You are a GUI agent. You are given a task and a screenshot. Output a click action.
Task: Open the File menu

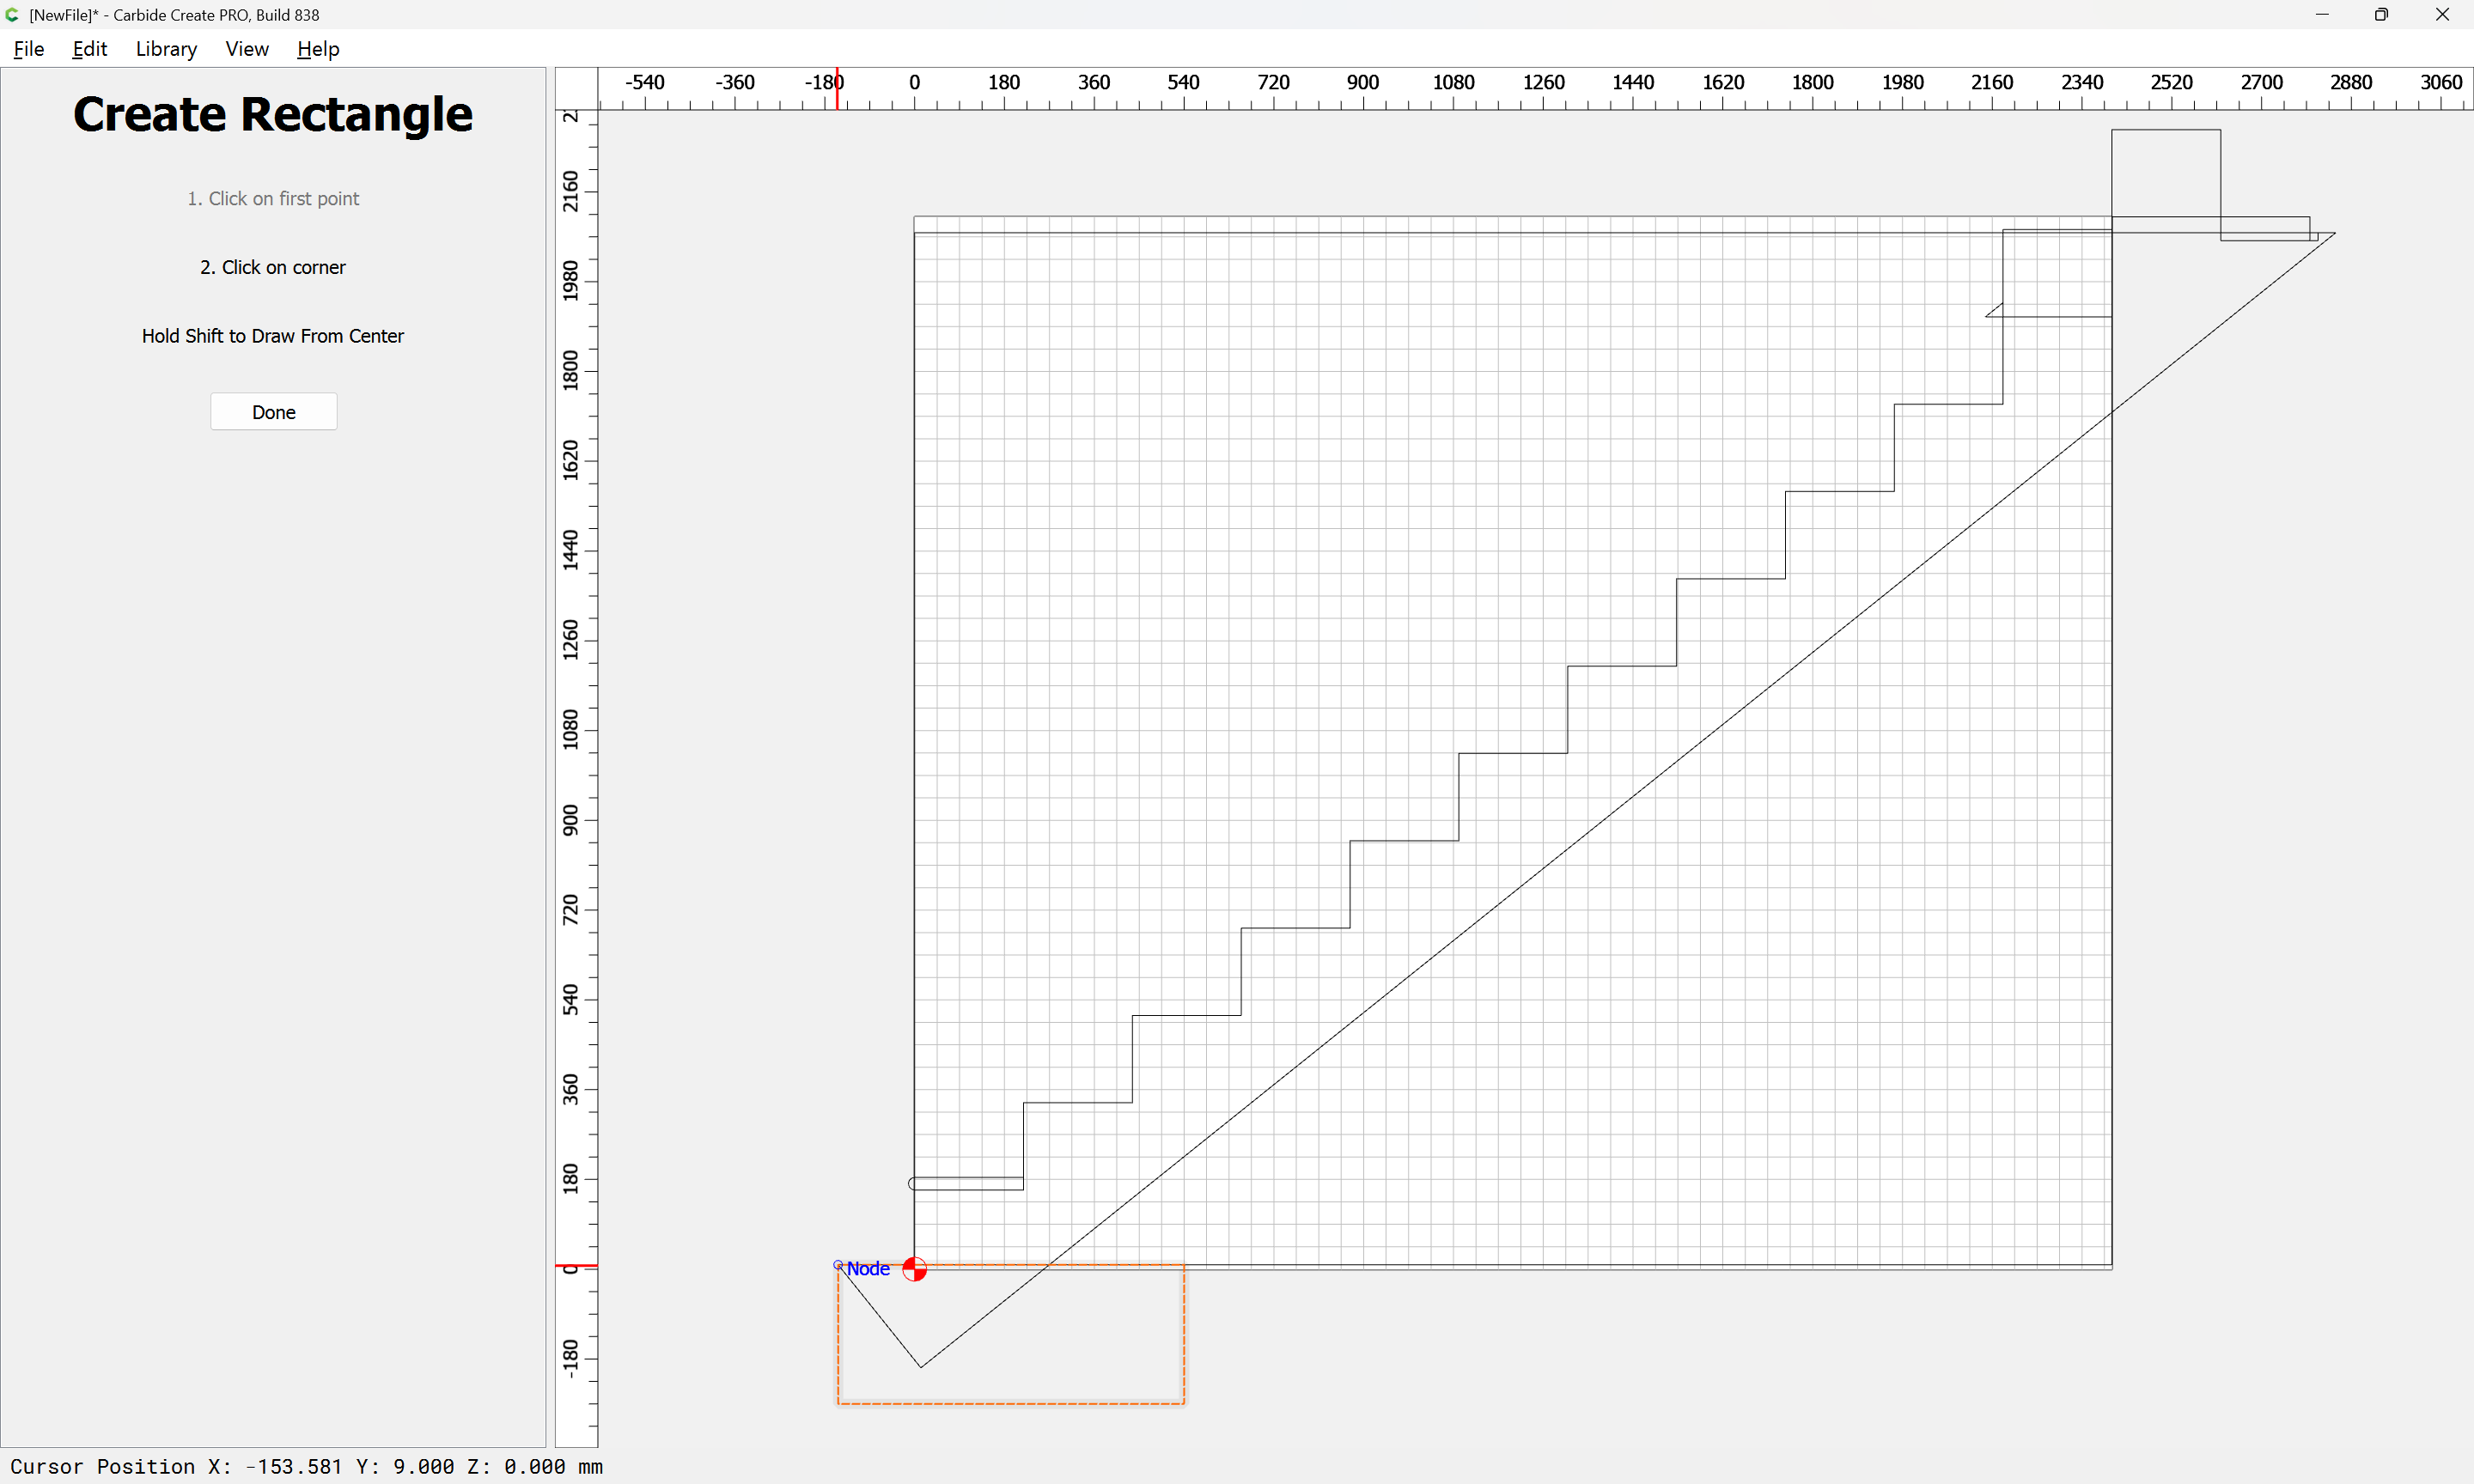[28, 49]
